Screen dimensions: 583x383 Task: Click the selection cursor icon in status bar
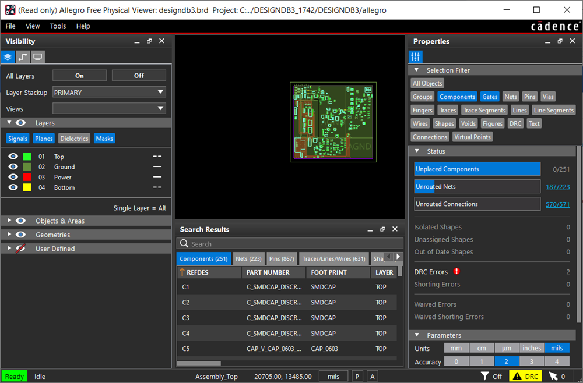point(553,377)
